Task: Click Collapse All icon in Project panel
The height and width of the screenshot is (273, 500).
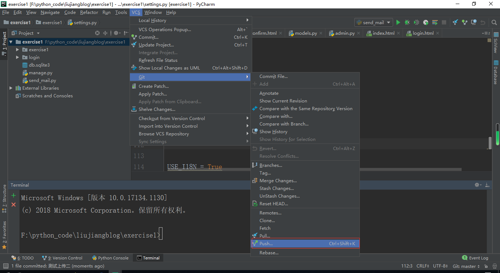Action: click(105, 33)
